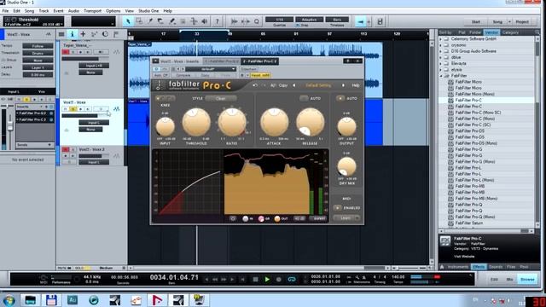Open the track inspector info icon
The height and width of the screenshot is (307, 546).
[72, 34]
